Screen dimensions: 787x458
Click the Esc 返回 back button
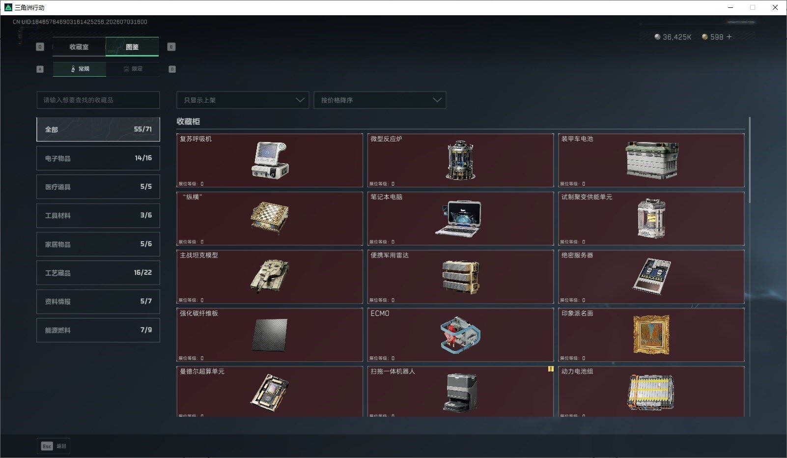click(x=54, y=446)
